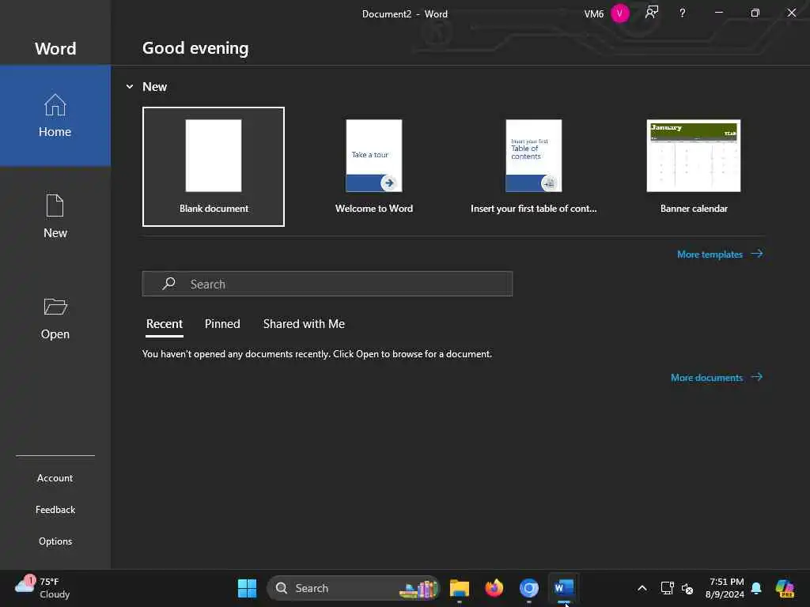Open the clock showing 7:51 PM
Viewport: 810px width, 607px height.
coord(725,588)
